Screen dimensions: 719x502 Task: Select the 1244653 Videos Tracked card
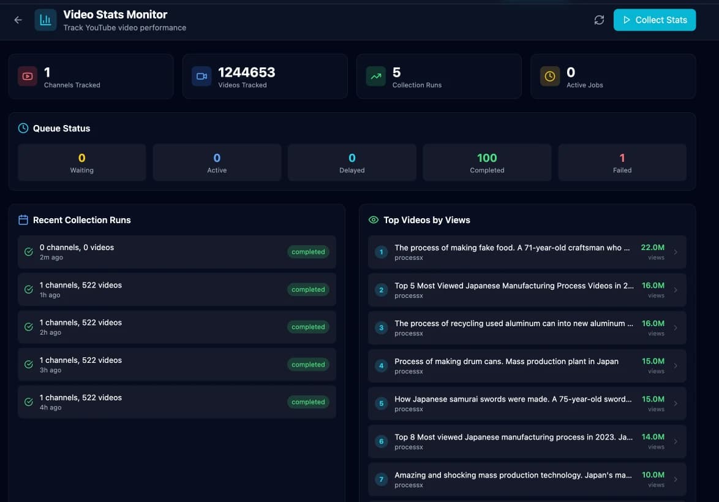[x=265, y=76]
